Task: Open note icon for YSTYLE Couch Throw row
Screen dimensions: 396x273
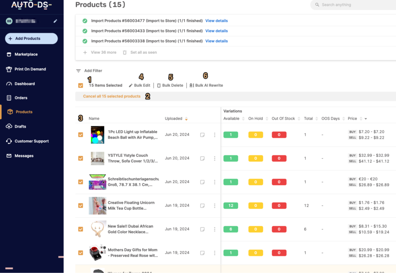Action: point(202,158)
